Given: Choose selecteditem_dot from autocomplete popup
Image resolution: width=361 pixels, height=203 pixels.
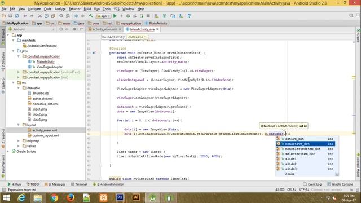Looking at the screenshot, I should 306,154.
